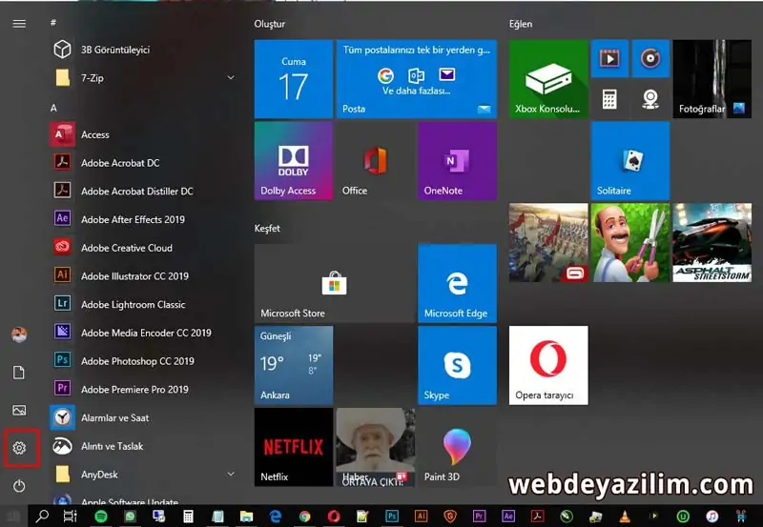Open the Fotoğraflar photo tile
This screenshot has height=527, width=763.
click(x=711, y=79)
